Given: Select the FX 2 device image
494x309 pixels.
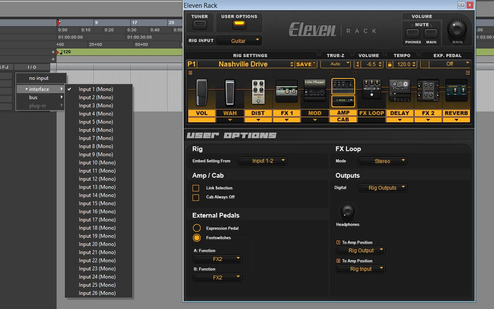Looking at the screenshot, I should point(428,90).
